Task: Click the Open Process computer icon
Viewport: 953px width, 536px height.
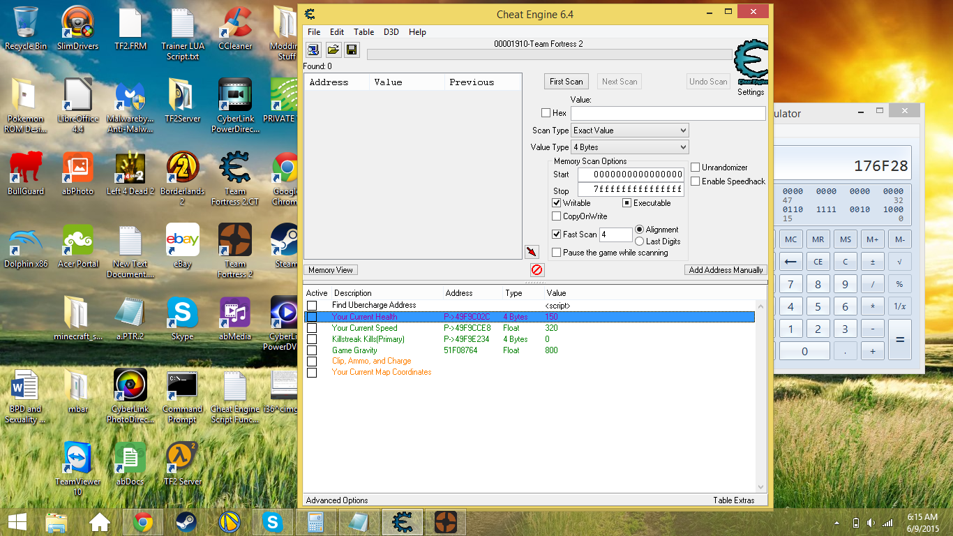Action: coord(313,50)
